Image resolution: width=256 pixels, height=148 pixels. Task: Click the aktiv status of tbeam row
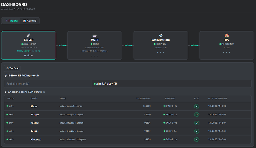(x=10, y=106)
